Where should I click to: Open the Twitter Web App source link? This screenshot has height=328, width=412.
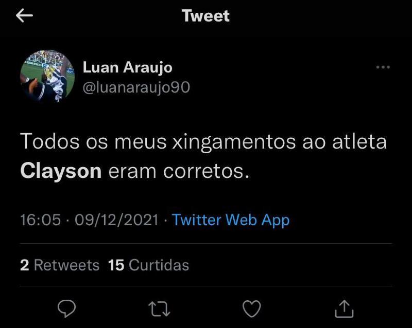click(x=231, y=220)
